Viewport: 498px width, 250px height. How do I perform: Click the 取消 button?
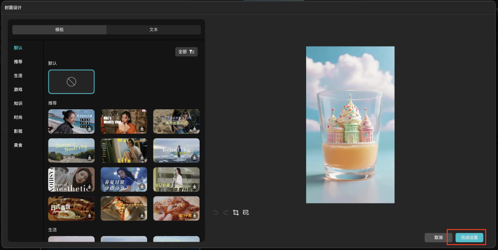tap(438, 238)
